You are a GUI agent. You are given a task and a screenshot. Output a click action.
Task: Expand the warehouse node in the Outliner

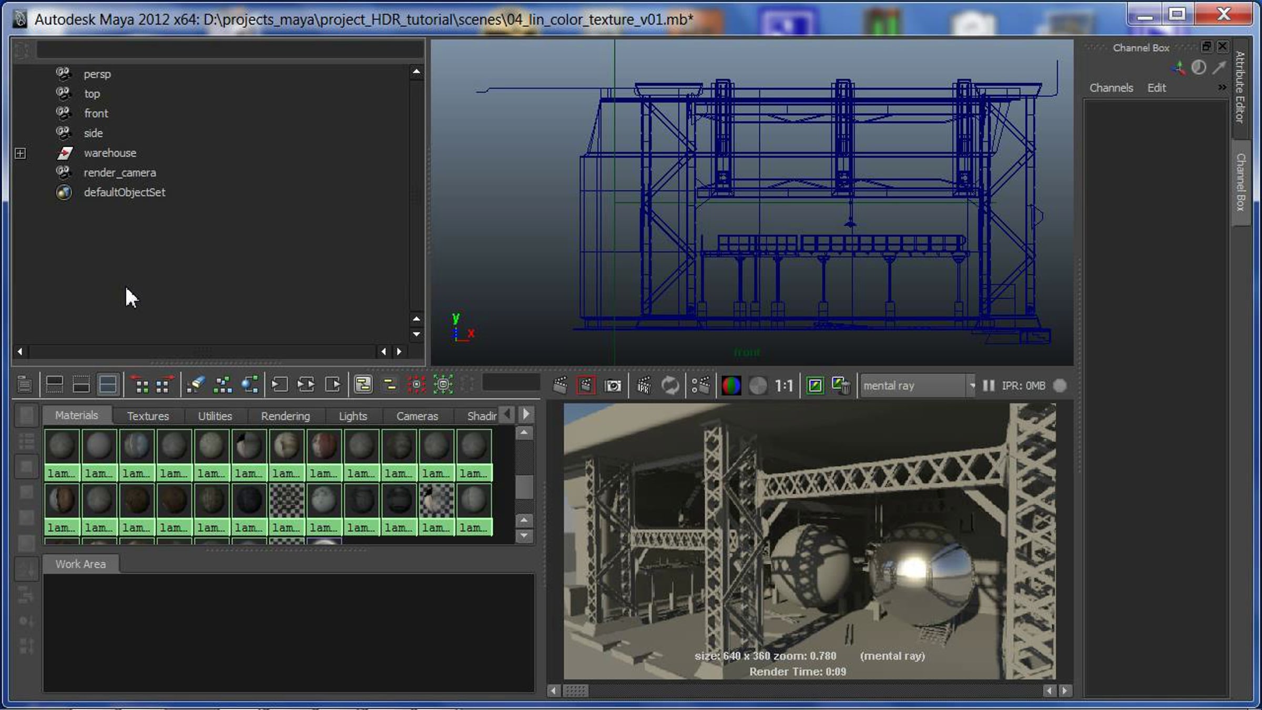point(20,153)
